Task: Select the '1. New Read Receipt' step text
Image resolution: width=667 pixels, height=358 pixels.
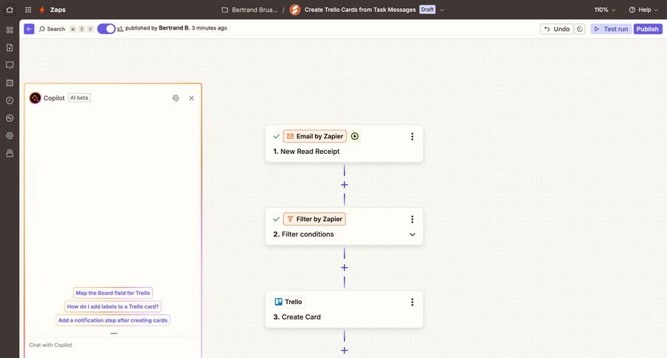Action: tap(306, 151)
